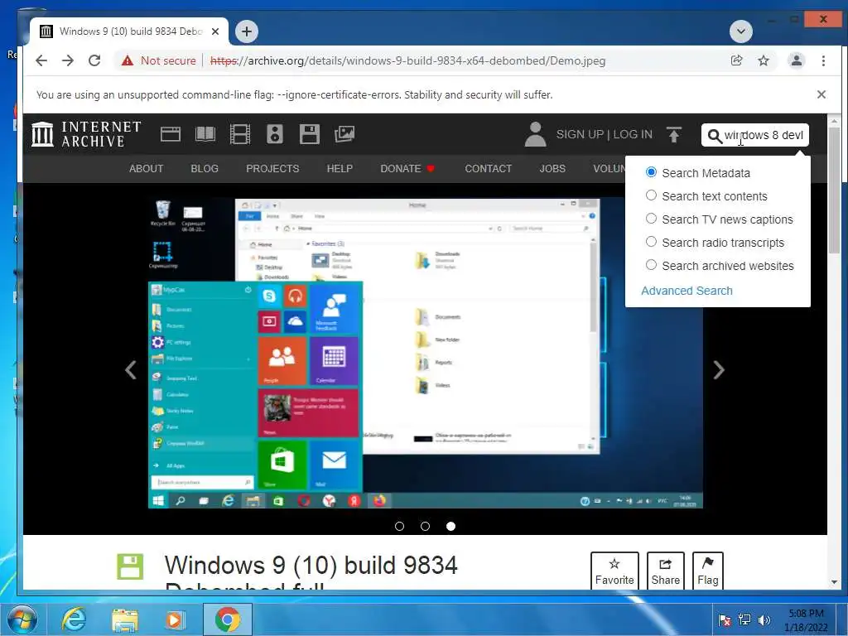Select Search archived websites option
This screenshot has height=636, width=848.
(651, 265)
